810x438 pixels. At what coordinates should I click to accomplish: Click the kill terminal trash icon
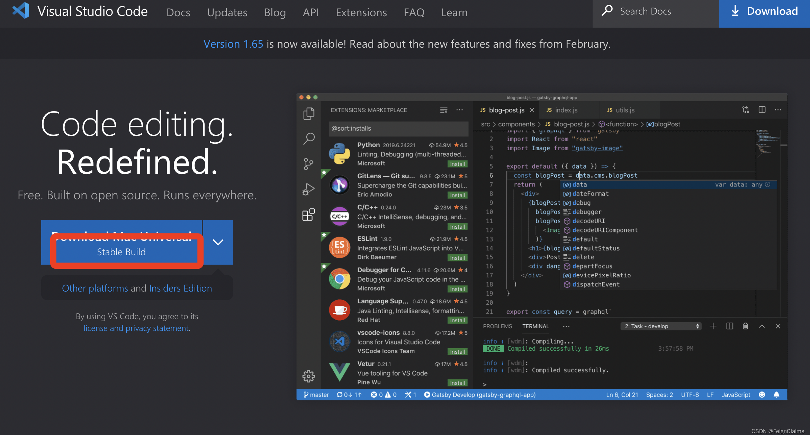(x=746, y=326)
